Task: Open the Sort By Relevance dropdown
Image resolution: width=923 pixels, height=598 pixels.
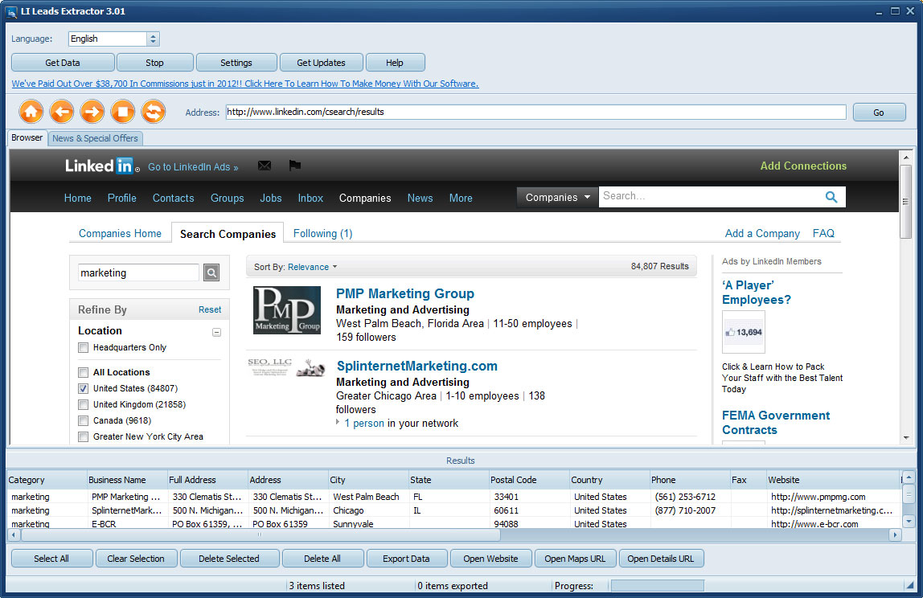Action: click(312, 267)
